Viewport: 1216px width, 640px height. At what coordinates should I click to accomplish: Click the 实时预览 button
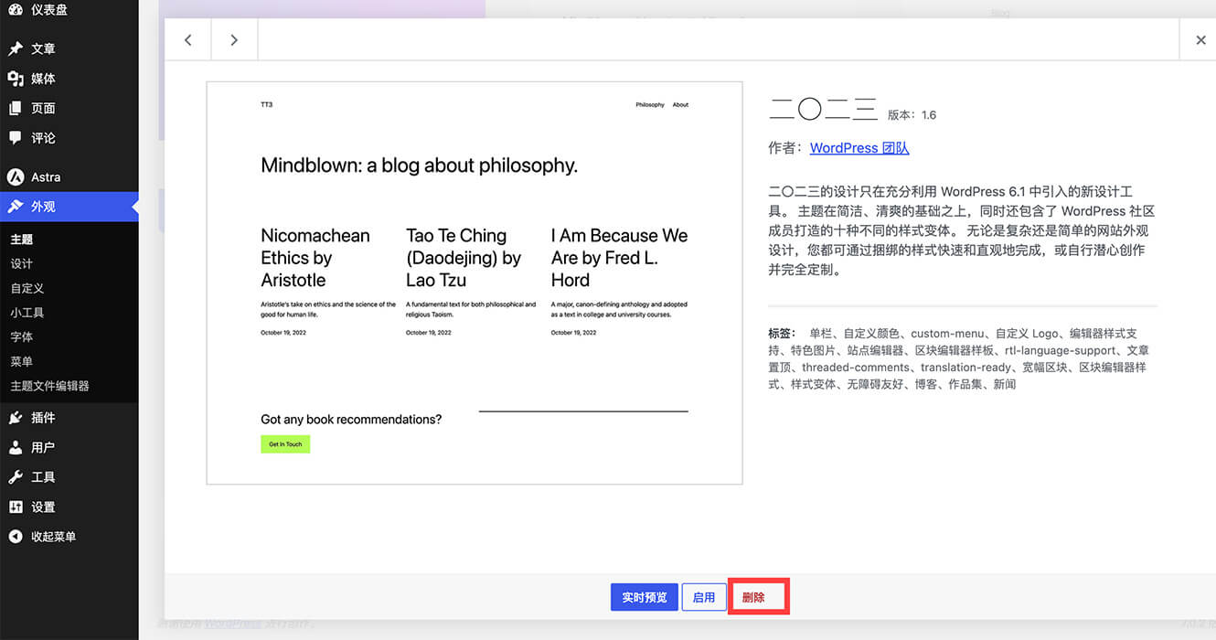(645, 597)
